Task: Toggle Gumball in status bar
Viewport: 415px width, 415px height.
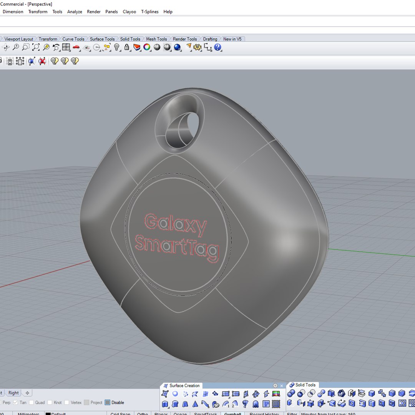Action: click(232, 413)
